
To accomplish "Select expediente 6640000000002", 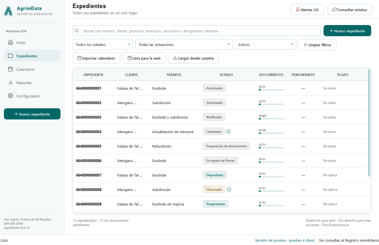I will [x=89, y=103].
